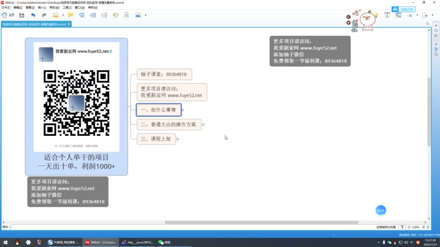The height and width of the screenshot is (247, 440).
Task: Expand the export dropdown arrow
Action: (x=432, y=16)
